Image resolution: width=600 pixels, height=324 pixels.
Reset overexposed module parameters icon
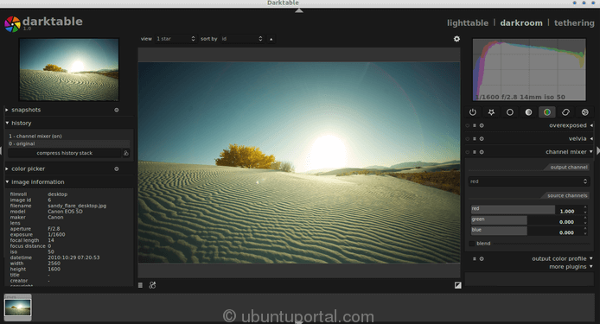[x=482, y=125]
